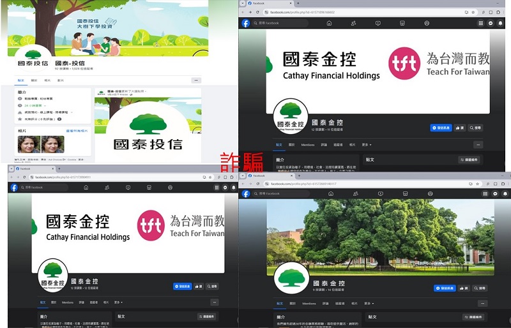
Task: Open Marketplace icon in lower-left Facebook window
Action: (x=149, y=187)
